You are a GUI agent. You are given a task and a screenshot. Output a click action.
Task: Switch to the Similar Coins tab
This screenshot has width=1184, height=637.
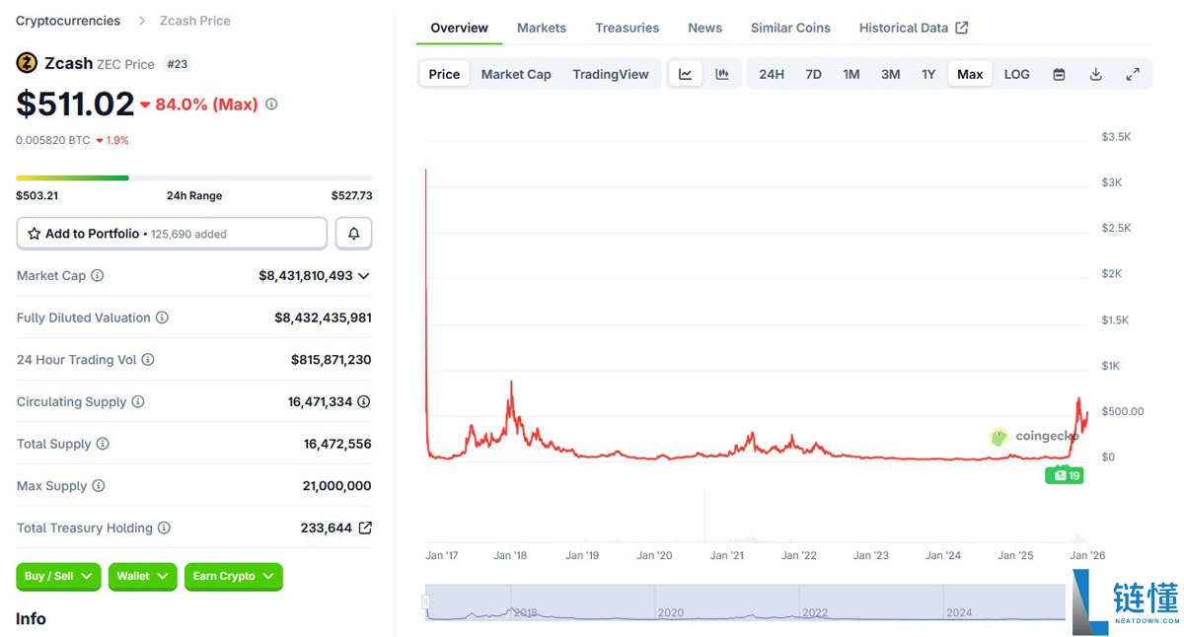tap(790, 28)
